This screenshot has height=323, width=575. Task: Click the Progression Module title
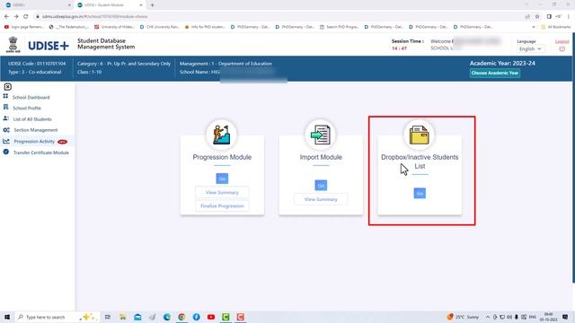(x=222, y=157)
